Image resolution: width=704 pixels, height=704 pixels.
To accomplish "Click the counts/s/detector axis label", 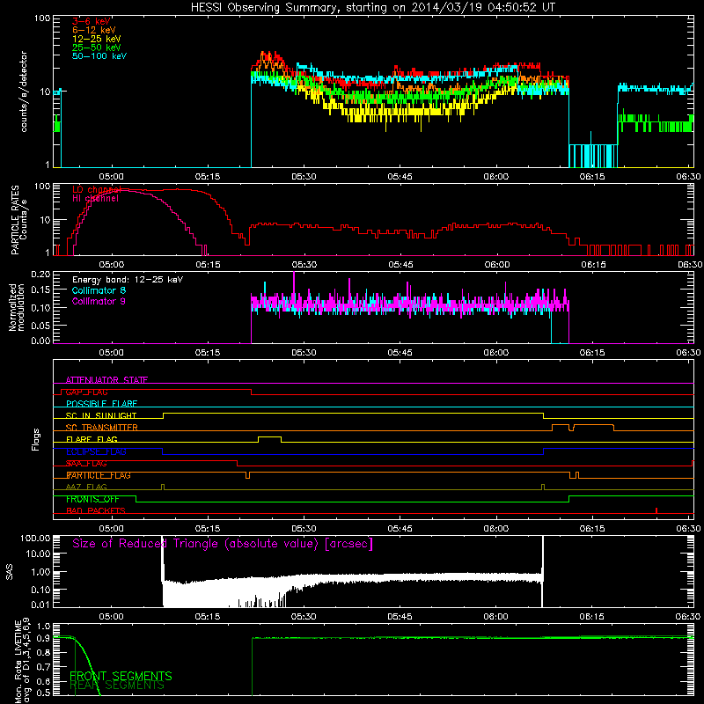I will (x=24, y=92).
